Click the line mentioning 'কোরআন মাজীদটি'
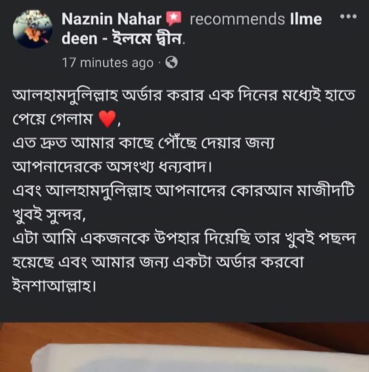The image size is (369, 372). point(184,191)
